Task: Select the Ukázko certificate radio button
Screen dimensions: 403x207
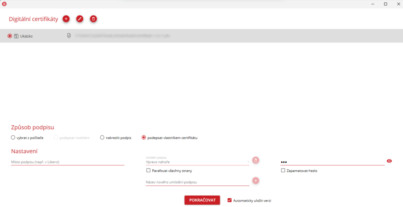Action: coord(10,36)
